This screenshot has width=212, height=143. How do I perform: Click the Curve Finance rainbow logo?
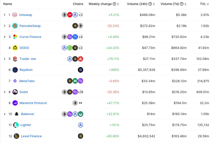click(x=15, y=37)
